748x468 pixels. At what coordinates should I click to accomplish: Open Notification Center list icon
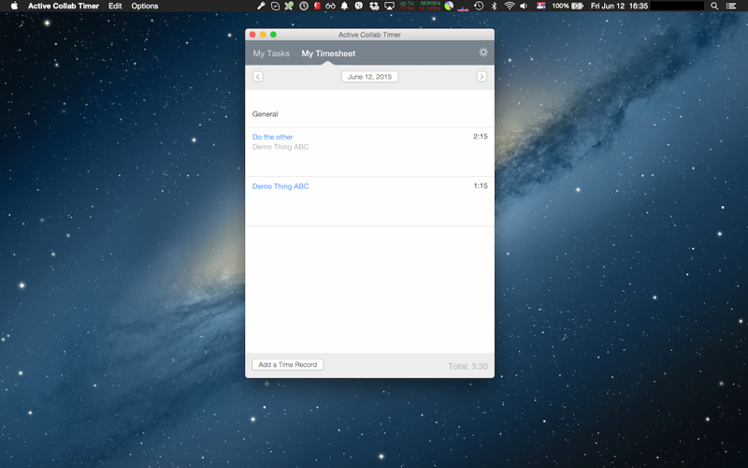(x=731, y=6)
